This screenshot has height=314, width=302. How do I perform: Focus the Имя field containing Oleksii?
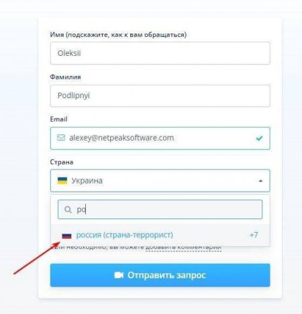(160, 53)
